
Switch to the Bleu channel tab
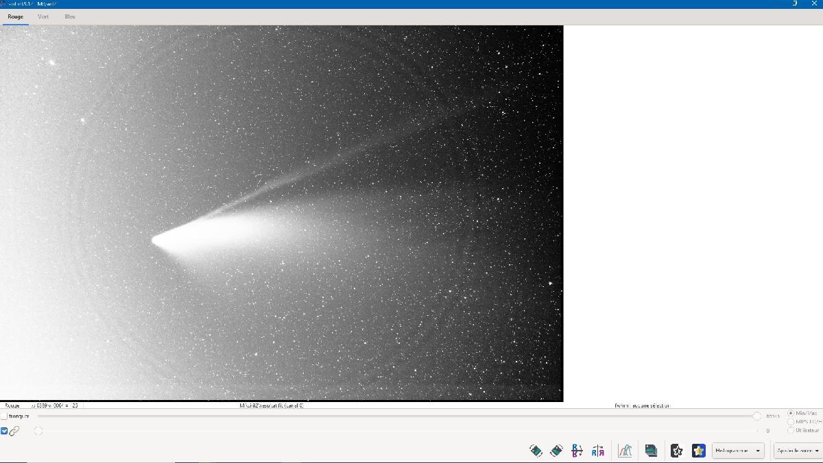(70, 16)
